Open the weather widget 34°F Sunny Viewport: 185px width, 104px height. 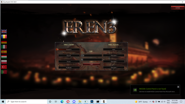(x=141, y=102)
